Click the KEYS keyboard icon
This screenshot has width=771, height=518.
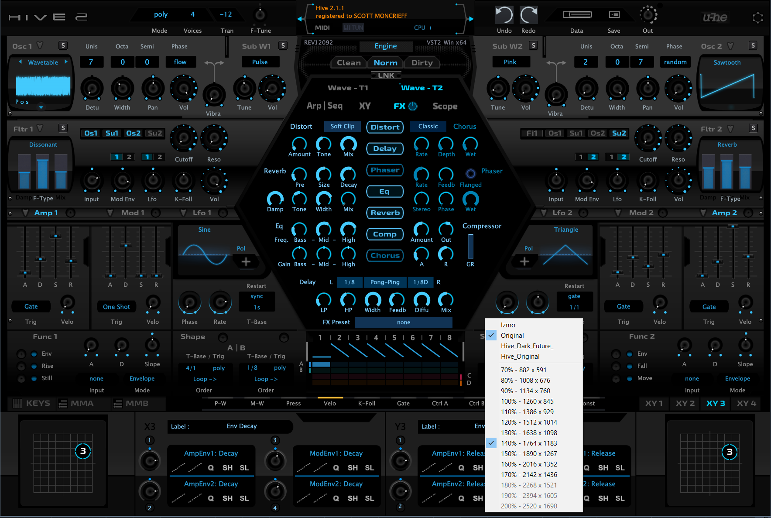[x=17, y=404]
